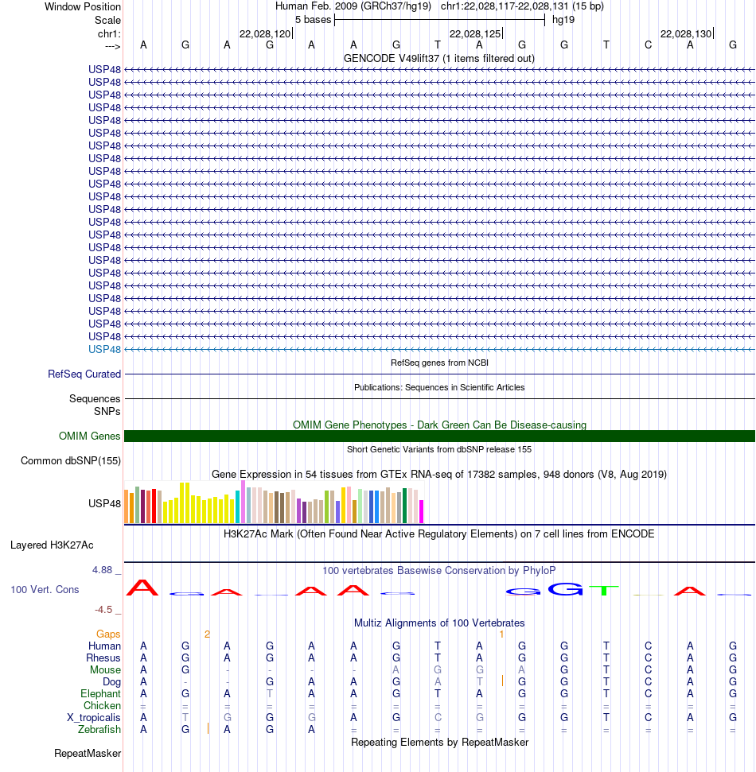Click the chr1: base position label

[x=109, y=33]
